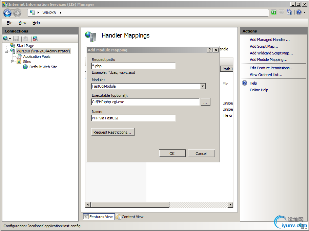Open the Module dropdown list

click(203, 86)
